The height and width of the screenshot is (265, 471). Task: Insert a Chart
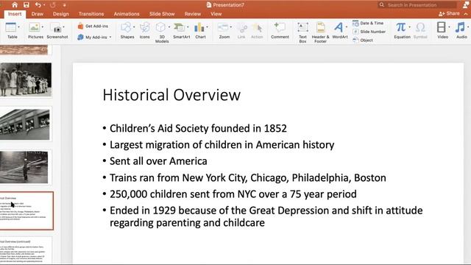(199, 30)
